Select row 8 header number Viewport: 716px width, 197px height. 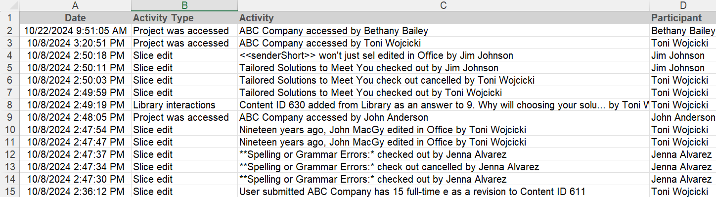10,105
